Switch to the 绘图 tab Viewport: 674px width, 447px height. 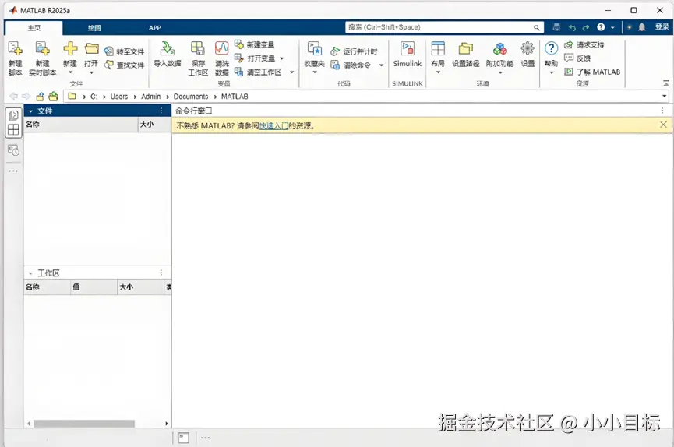[94, 28]
